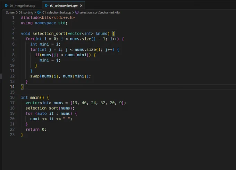Click 'int main()' on line 16

pos(33,97)
